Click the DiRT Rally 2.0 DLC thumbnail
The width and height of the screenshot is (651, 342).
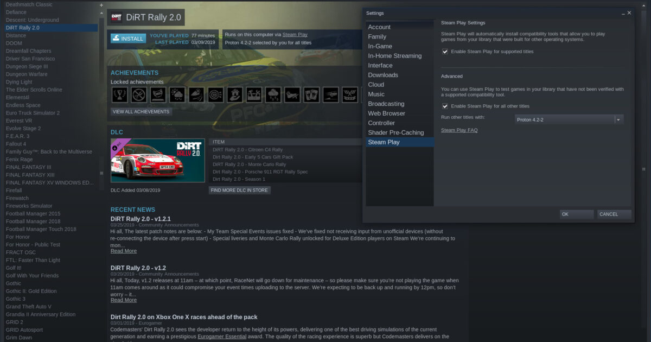158,161
